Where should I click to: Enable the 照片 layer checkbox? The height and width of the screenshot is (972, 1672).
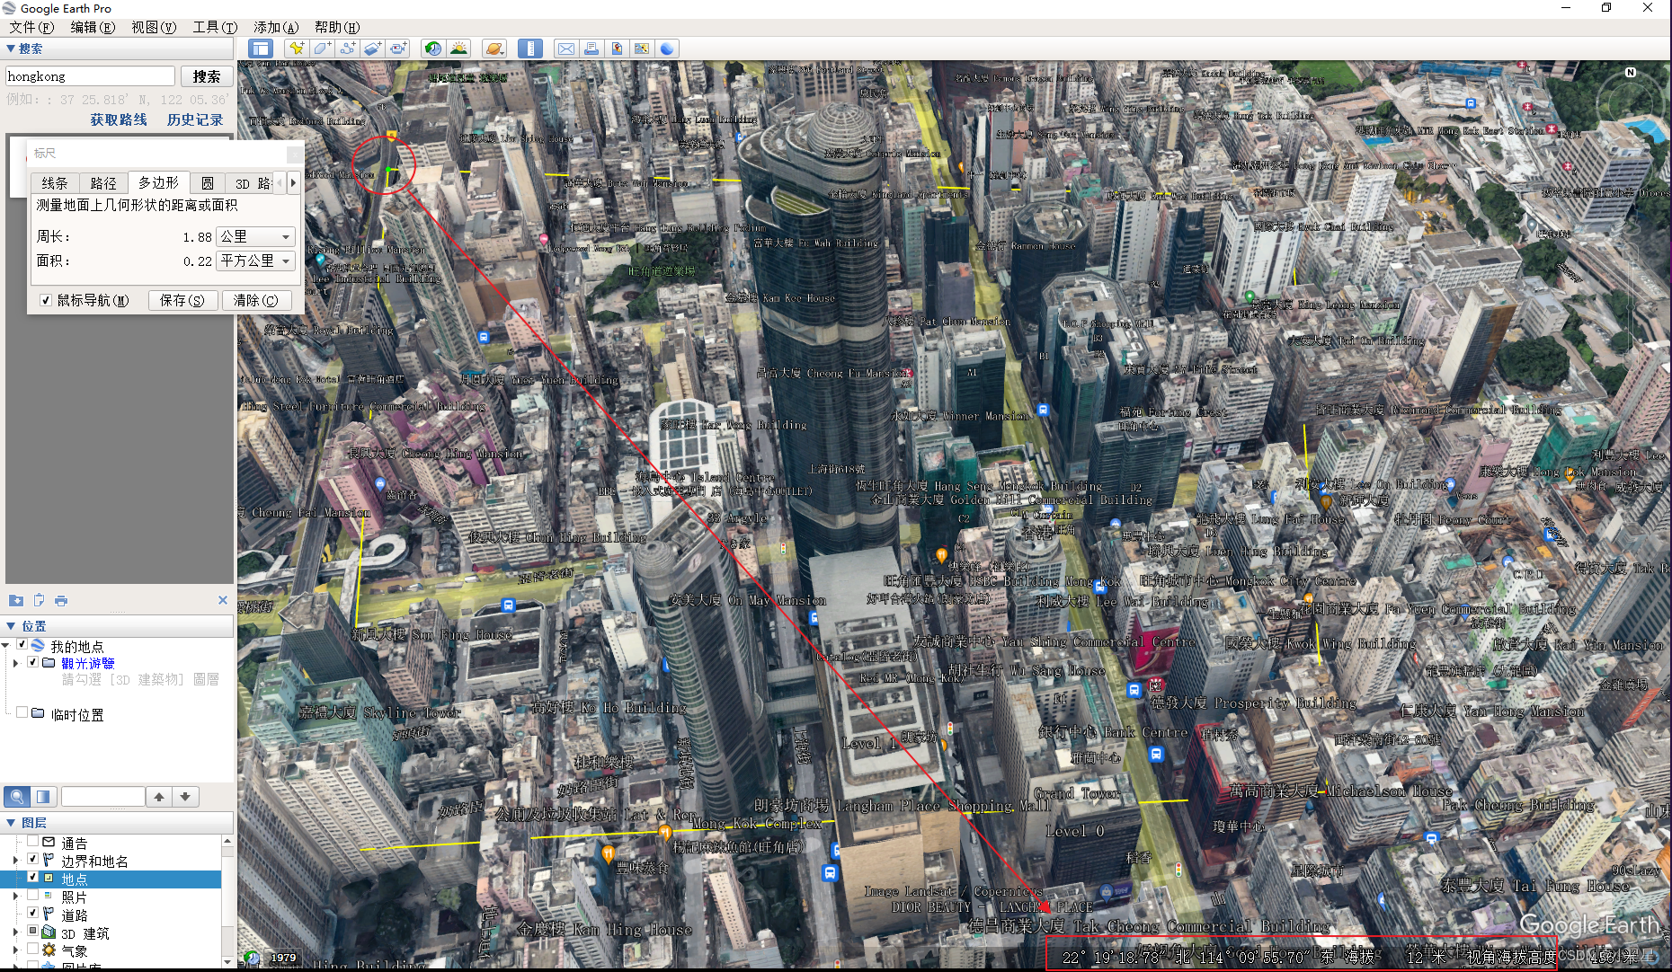tap(33, 896)
